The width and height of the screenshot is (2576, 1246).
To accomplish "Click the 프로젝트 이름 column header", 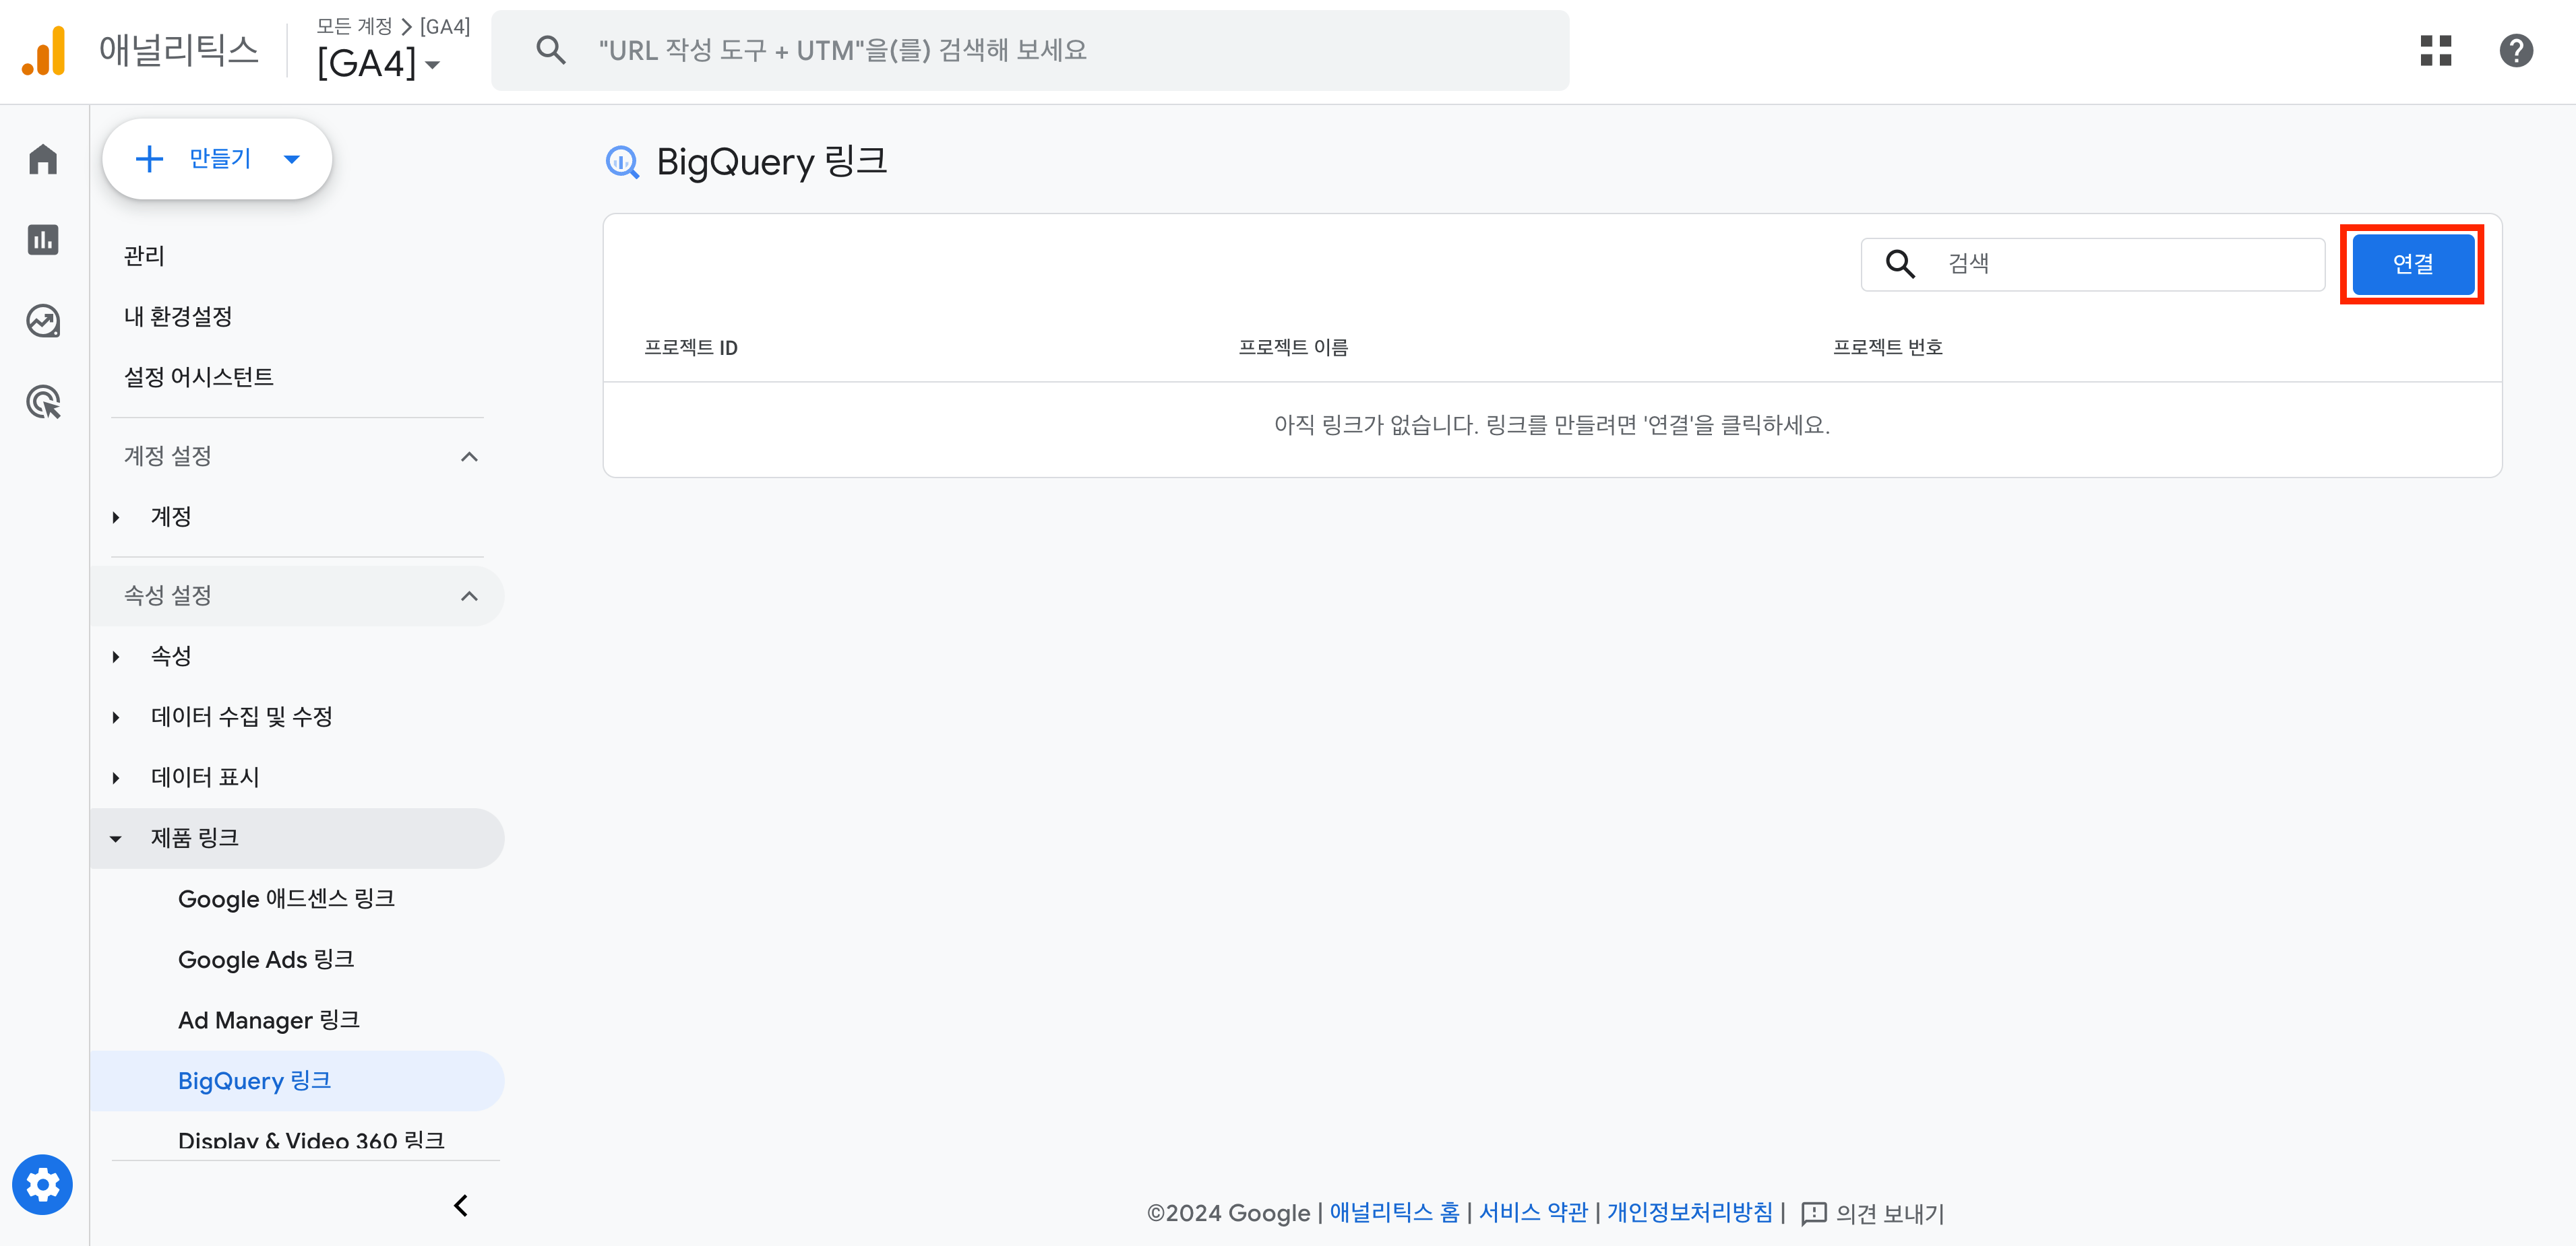I will point(1293,347).
